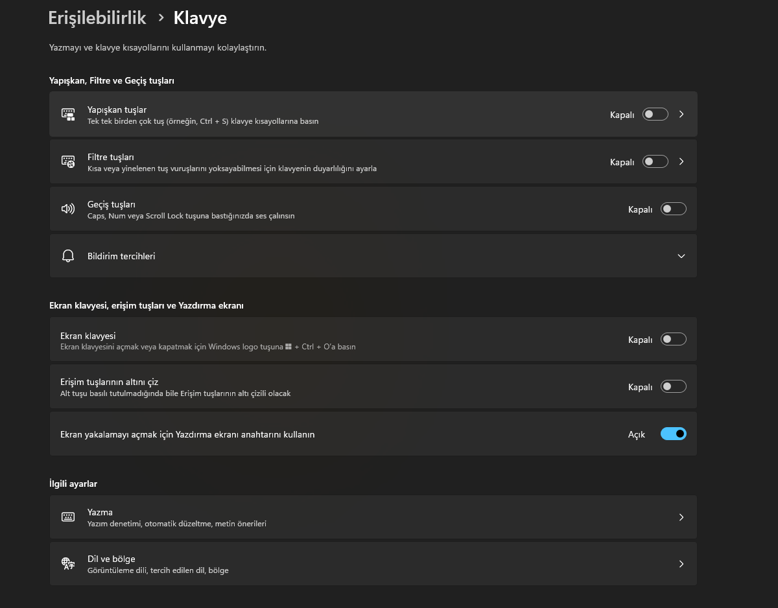Click the Dil ve bölge globe icon
The height and width of the screenshot is (608, 778).
(68, 564)
